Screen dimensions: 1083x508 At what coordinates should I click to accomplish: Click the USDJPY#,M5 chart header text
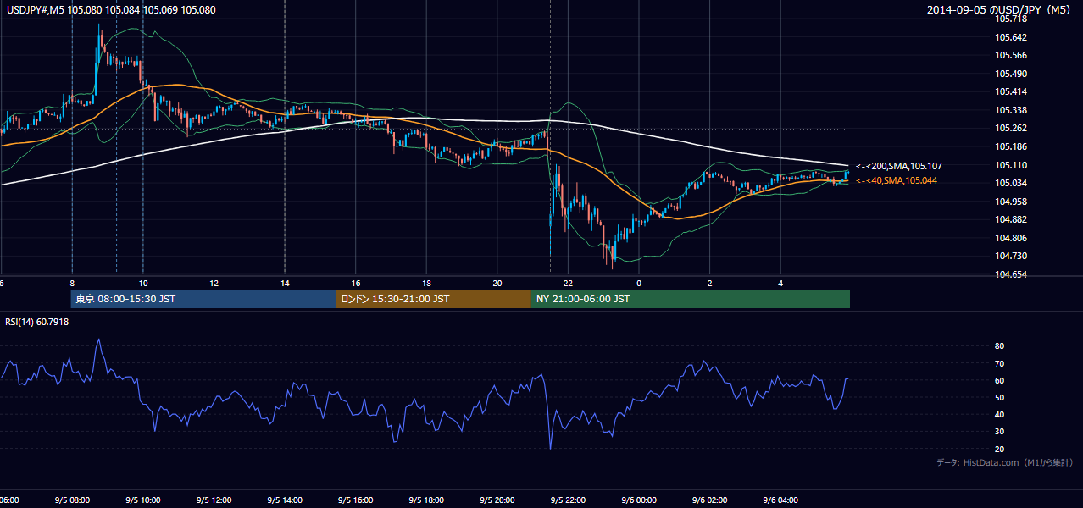click(x=110, y=10)
